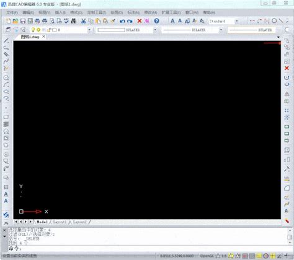The width and height of the screenshot is (294, 260).
Task: Toggle the red square status bar button
Action: click(245, 256)
